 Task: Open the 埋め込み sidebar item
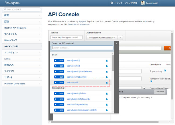[22, 65]
